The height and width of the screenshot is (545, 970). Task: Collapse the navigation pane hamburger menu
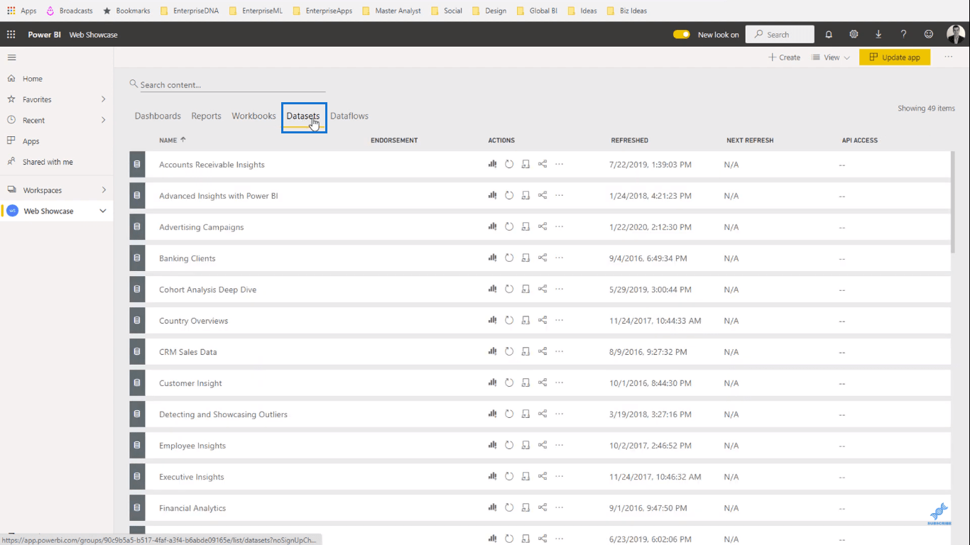tap(11, 57)
